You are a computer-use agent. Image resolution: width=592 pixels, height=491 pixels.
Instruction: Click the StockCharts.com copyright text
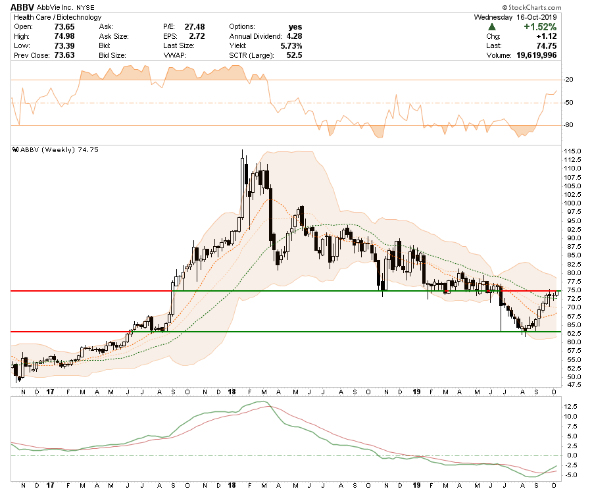(x=531, y=7)
